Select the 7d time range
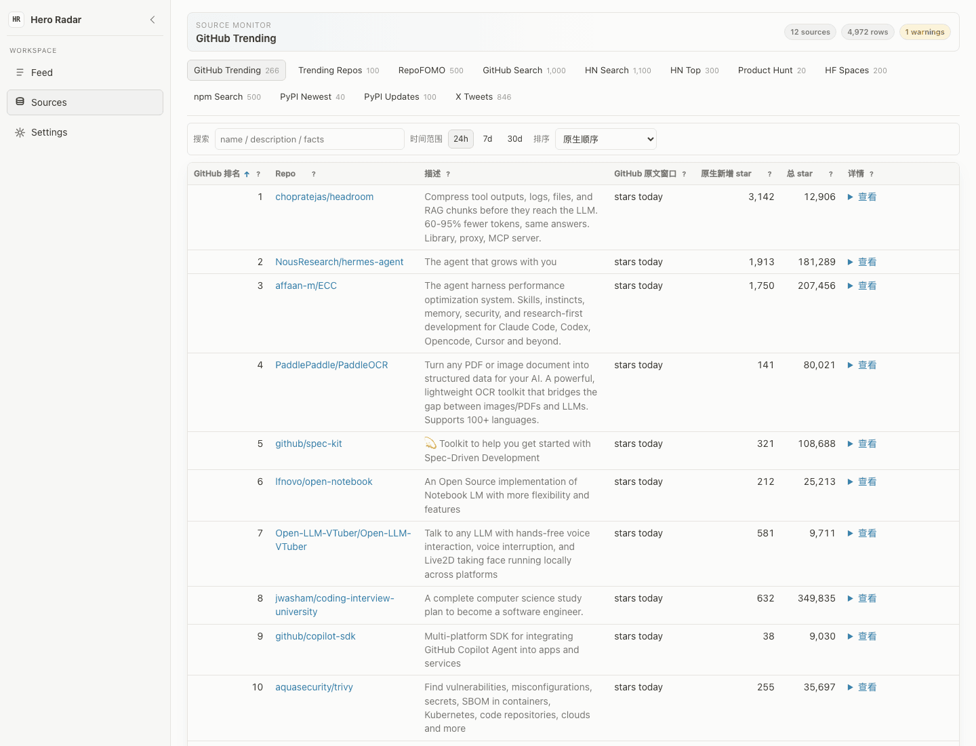 [487, 139]
